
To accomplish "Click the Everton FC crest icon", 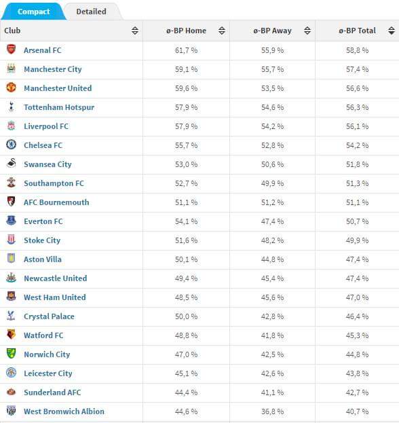I will pos(11,221).
